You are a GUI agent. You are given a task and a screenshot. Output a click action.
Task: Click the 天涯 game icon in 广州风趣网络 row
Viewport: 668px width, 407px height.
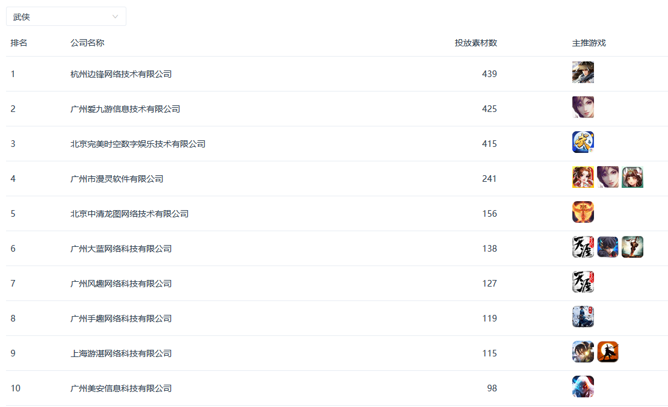(x=583, y=282)
